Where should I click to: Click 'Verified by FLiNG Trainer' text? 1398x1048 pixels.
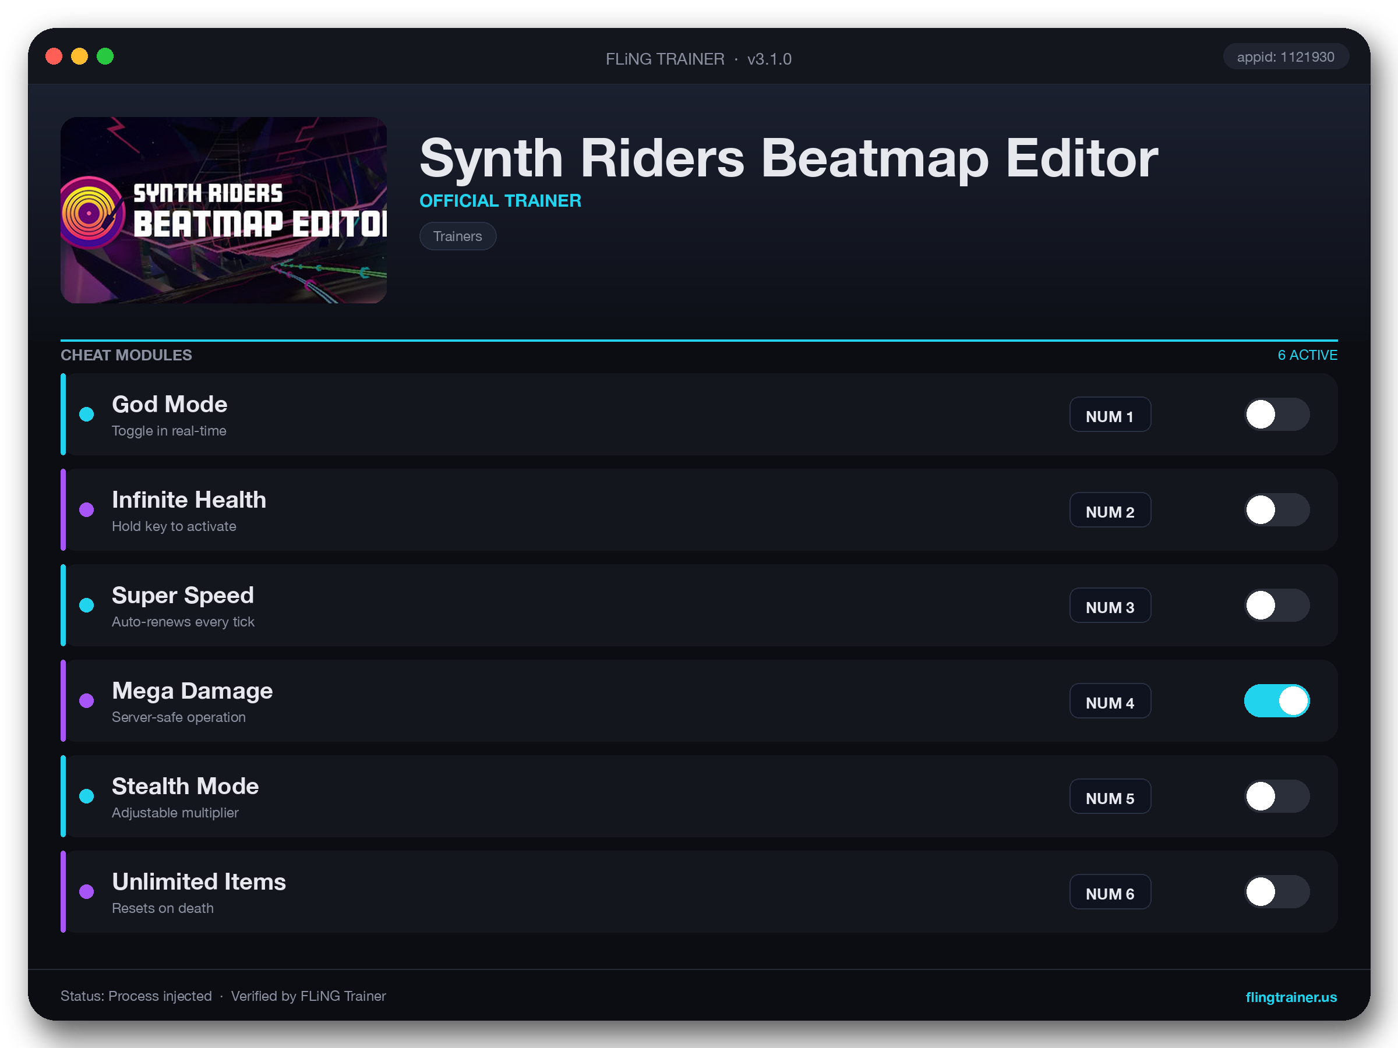pos(308,996)
